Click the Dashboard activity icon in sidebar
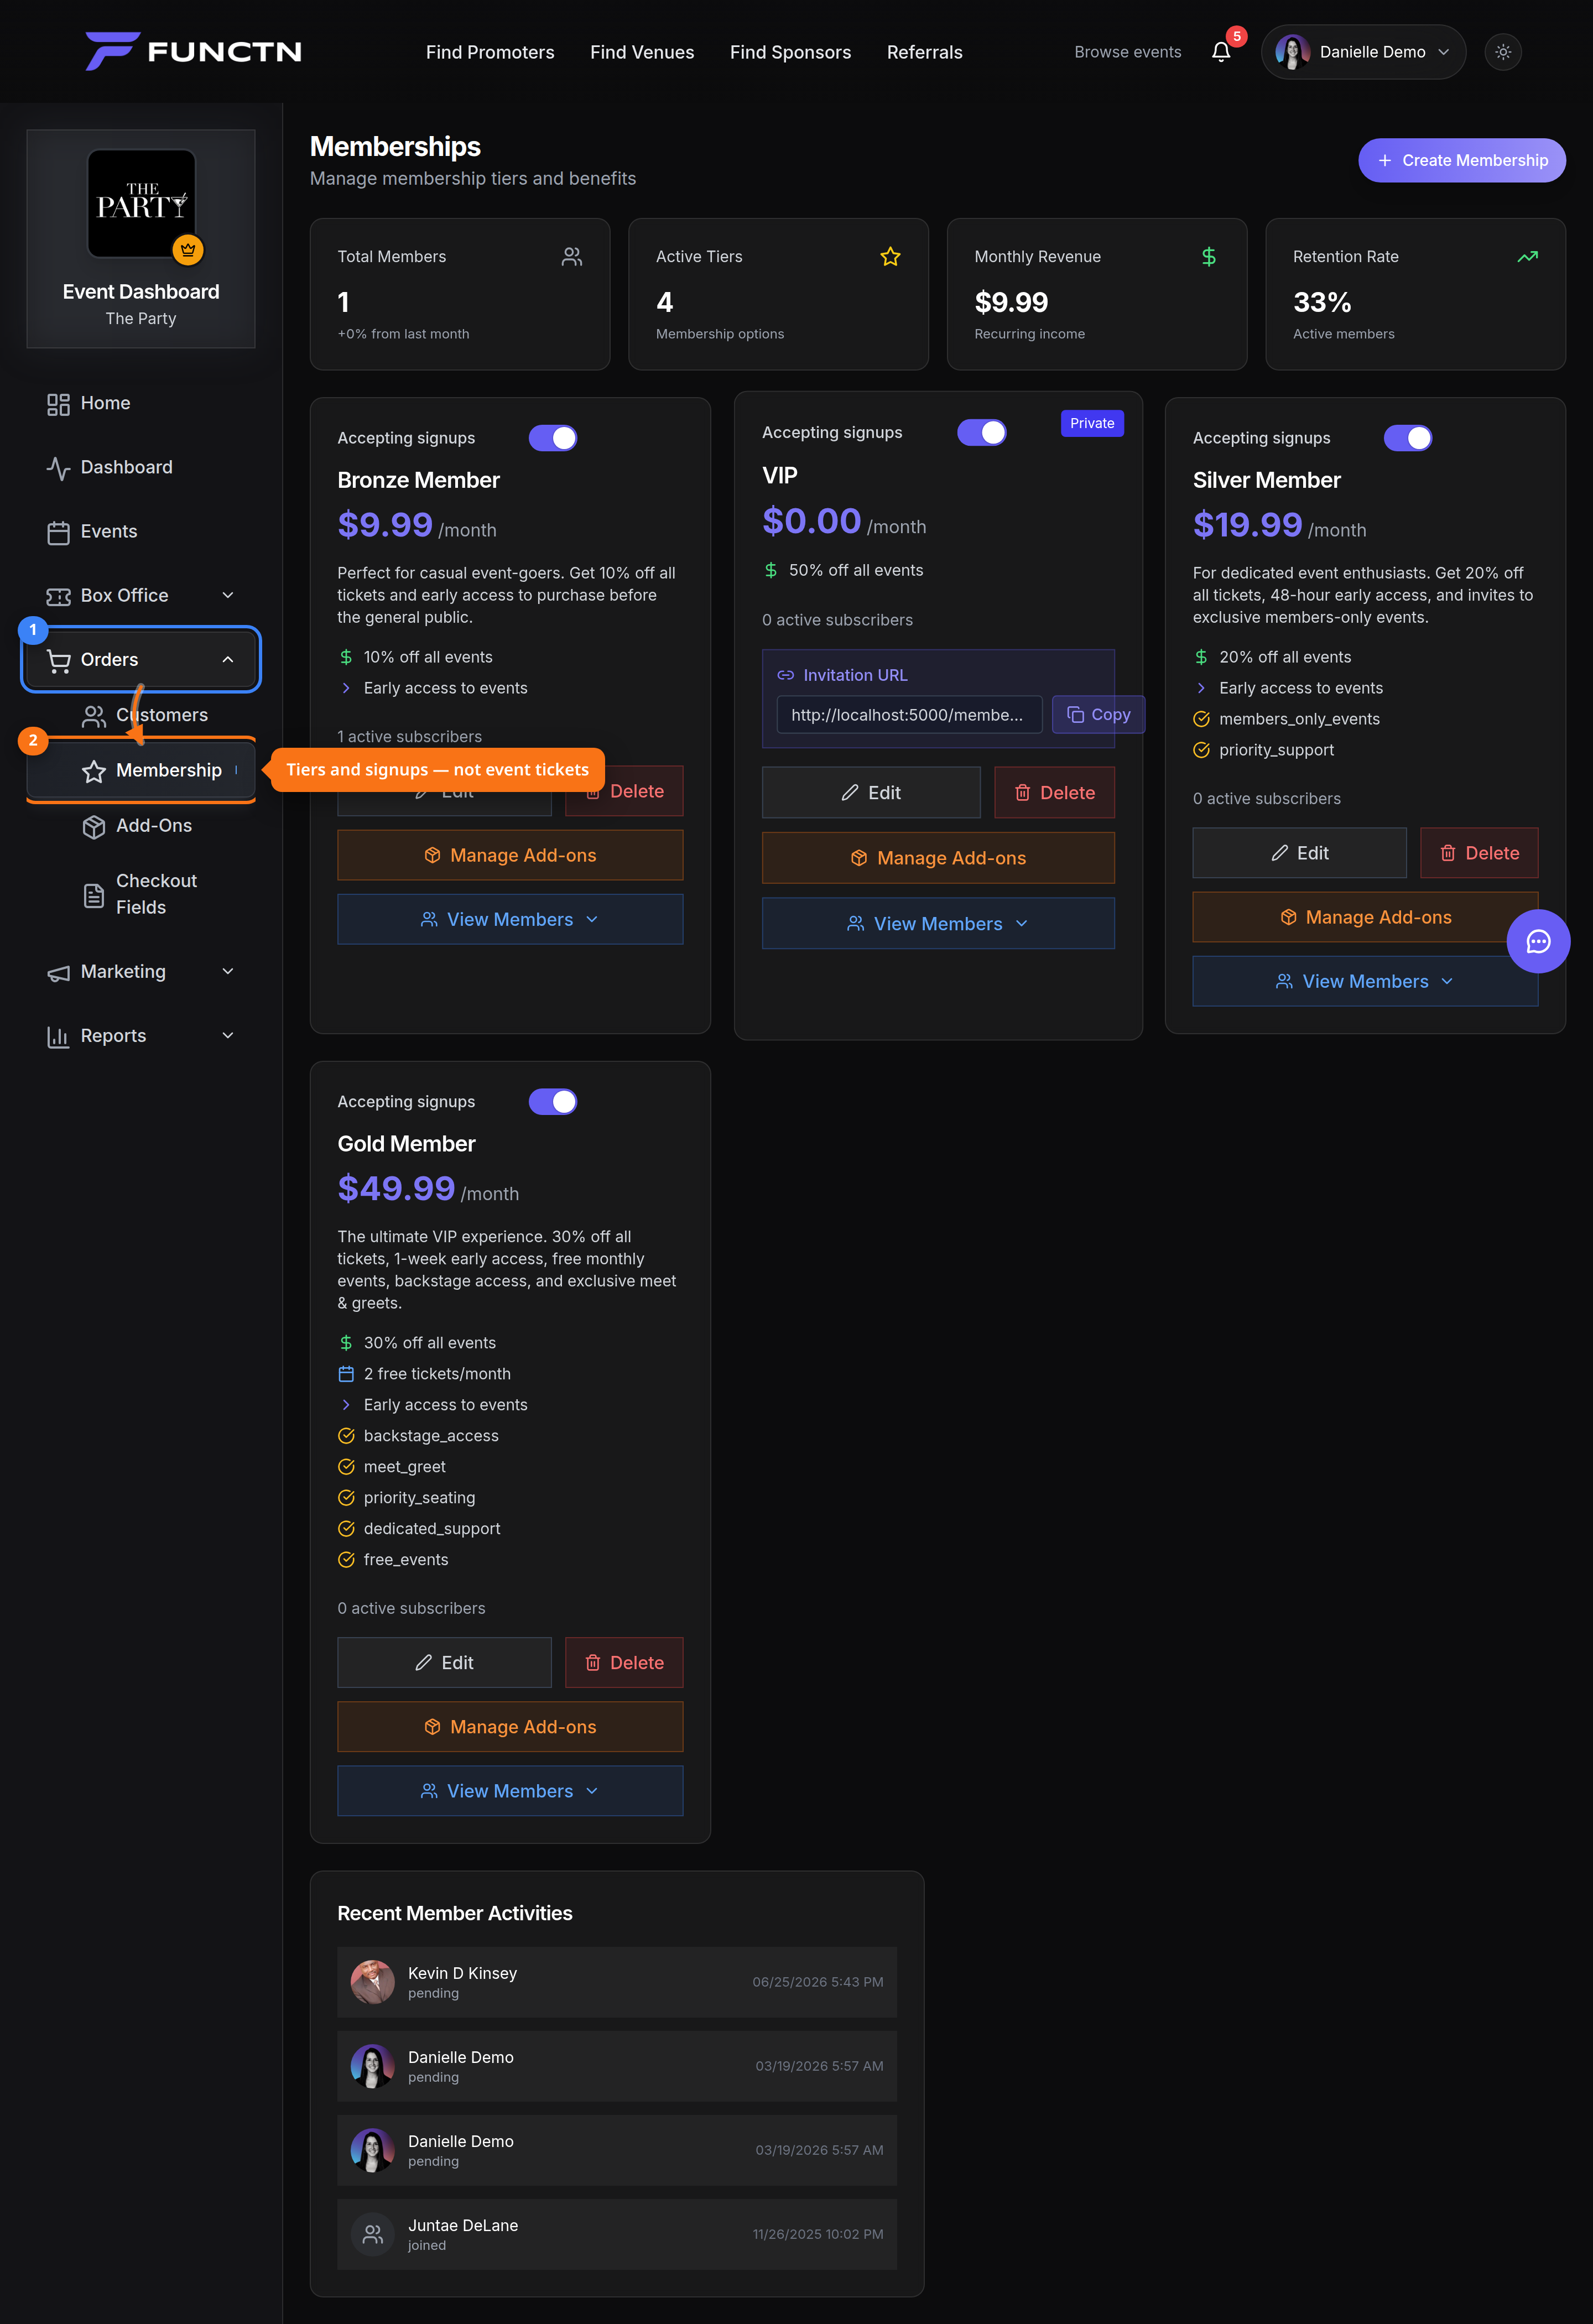 tap(58, 468)
